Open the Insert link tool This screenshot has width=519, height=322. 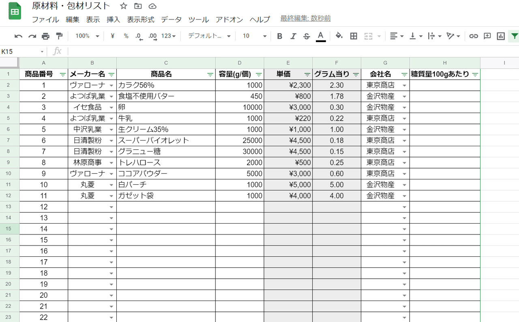(473, 36)
